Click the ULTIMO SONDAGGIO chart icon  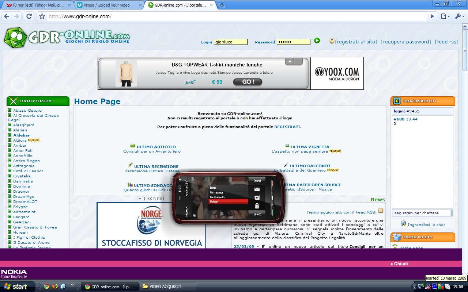[130, 185]
